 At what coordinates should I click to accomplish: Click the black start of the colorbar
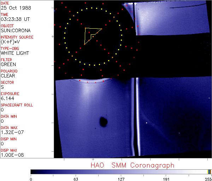coord(32,172)
